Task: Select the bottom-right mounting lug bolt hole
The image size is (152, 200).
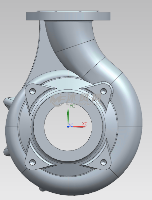Action: (x=104, y=162)
